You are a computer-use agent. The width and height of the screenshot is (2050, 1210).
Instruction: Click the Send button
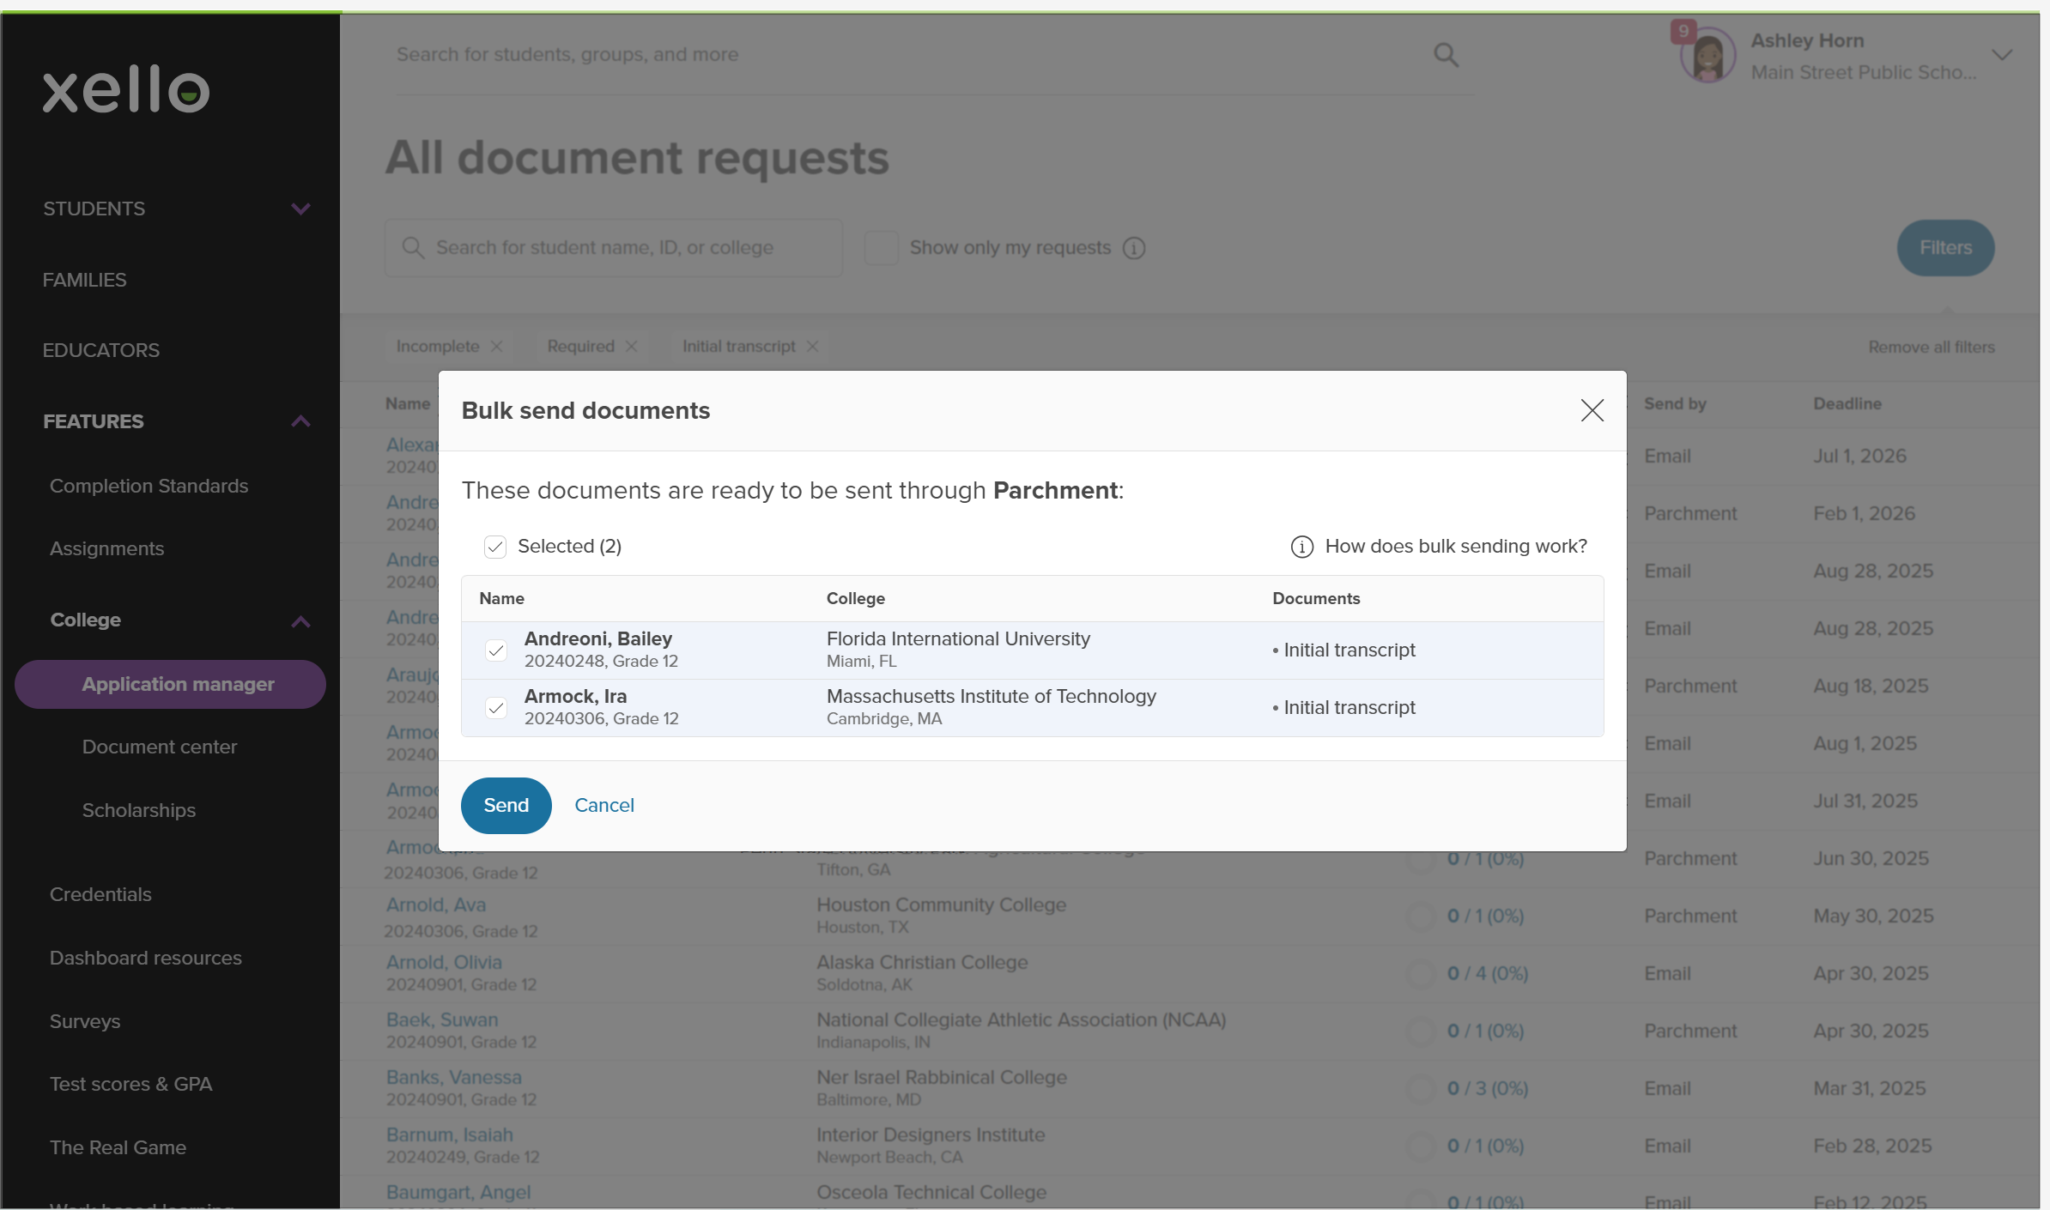pos(506,806)
